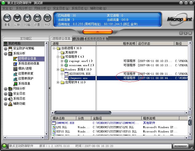Open the 网络分析(S) menu
The image size is (195, 151).
tap(42, 8)
